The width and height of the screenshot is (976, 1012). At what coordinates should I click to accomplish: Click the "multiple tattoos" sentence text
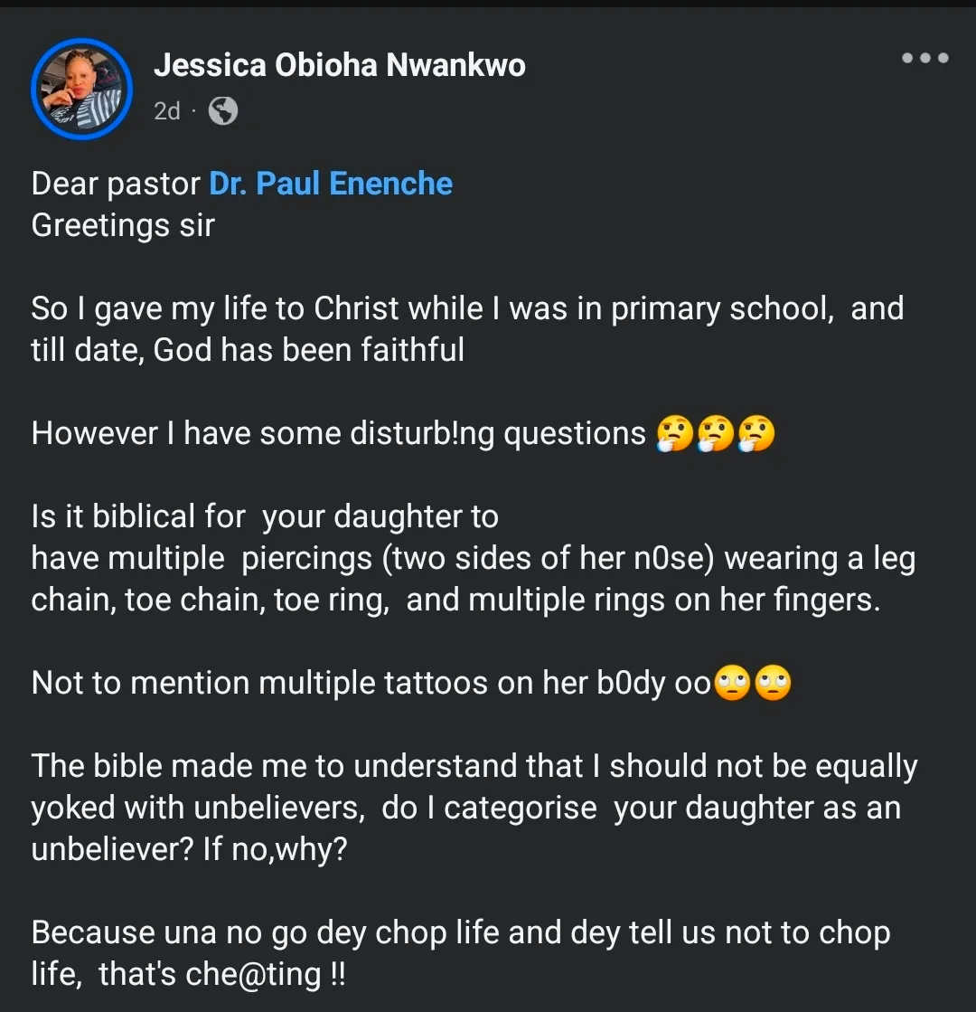(x=371, y=683)
